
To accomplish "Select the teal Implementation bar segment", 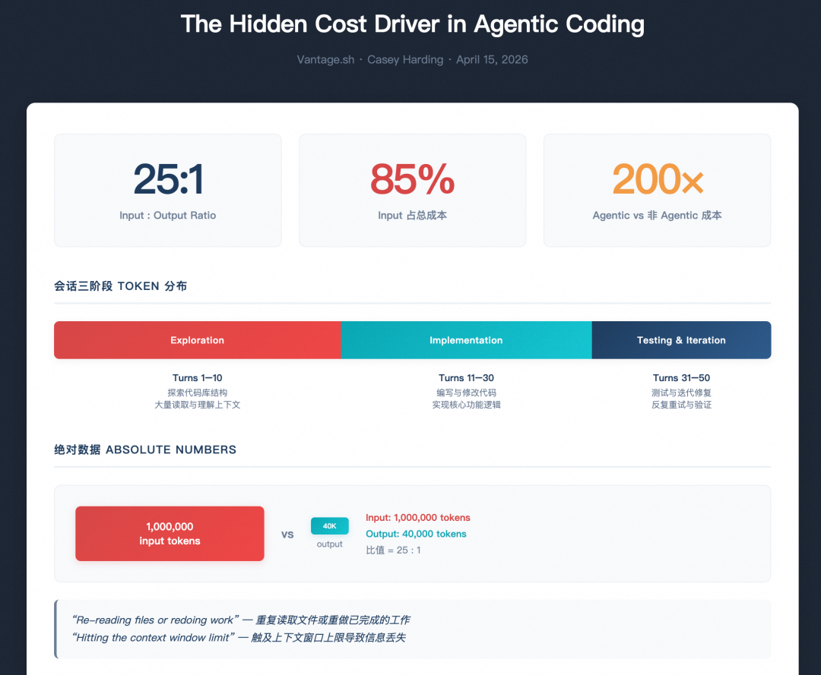I will [466, 340].
